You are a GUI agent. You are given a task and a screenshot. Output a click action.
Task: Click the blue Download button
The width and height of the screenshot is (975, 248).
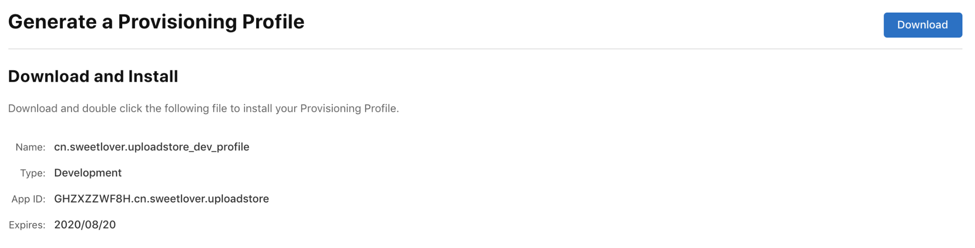[922, 25]
